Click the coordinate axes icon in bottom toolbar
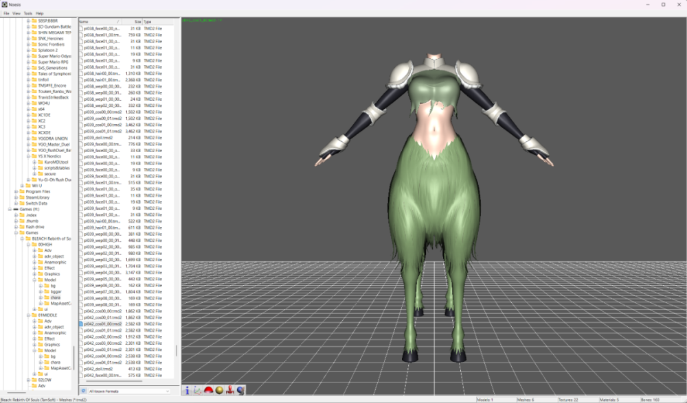 [x=198, y=390]
